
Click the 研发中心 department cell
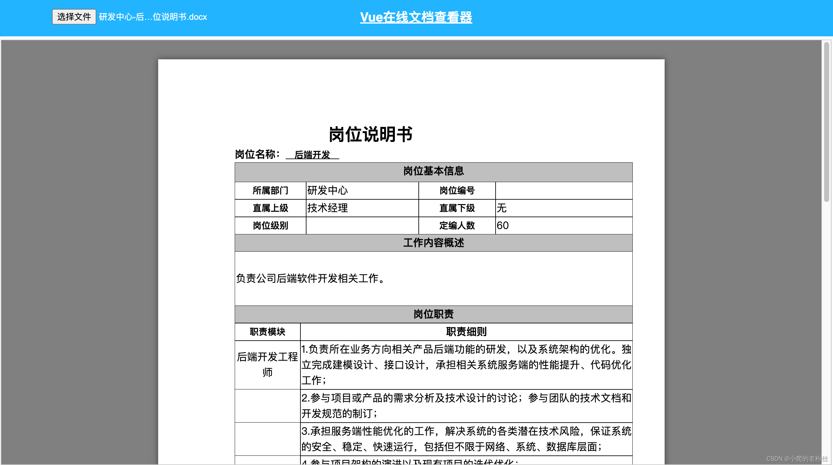pyautogui.click(x=327, y=190)
